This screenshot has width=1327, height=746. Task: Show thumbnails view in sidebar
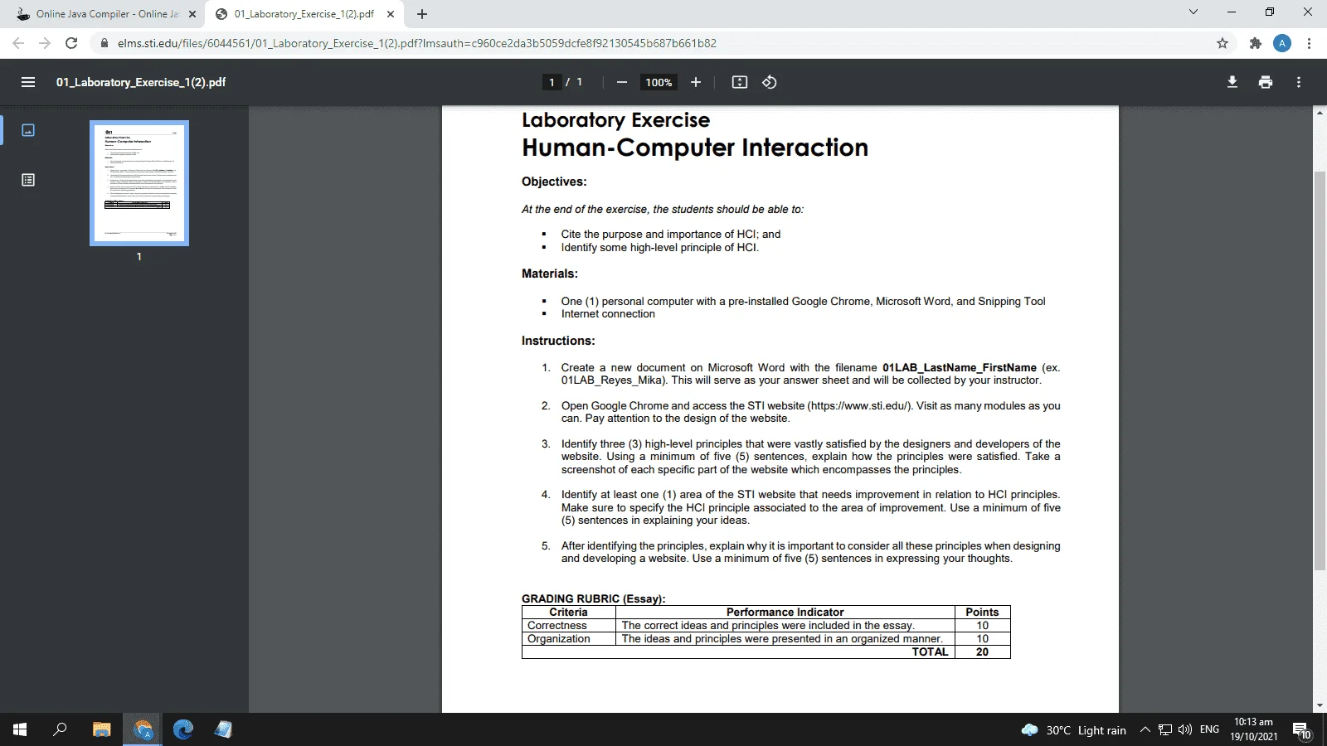coord(28,130)
